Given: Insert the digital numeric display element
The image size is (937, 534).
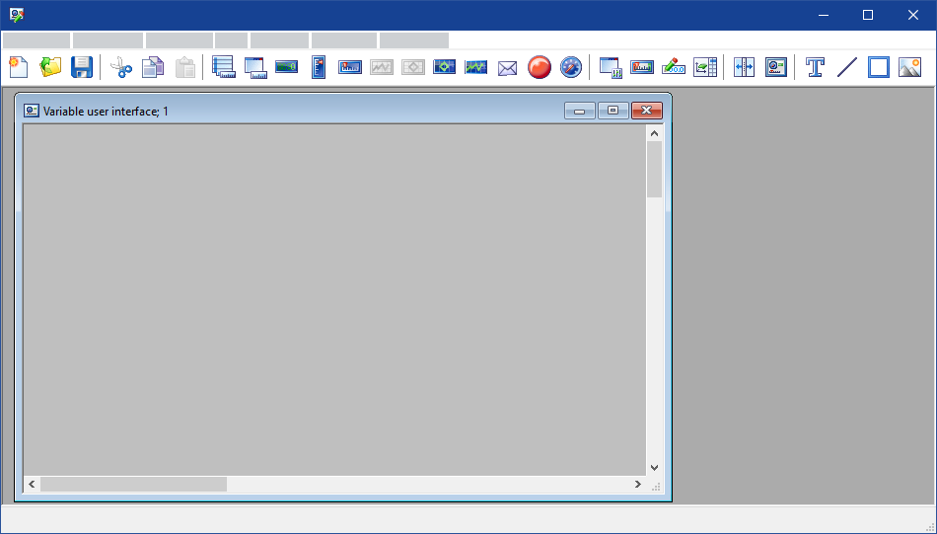Looking at the screenshot, I should pos(287,67).
